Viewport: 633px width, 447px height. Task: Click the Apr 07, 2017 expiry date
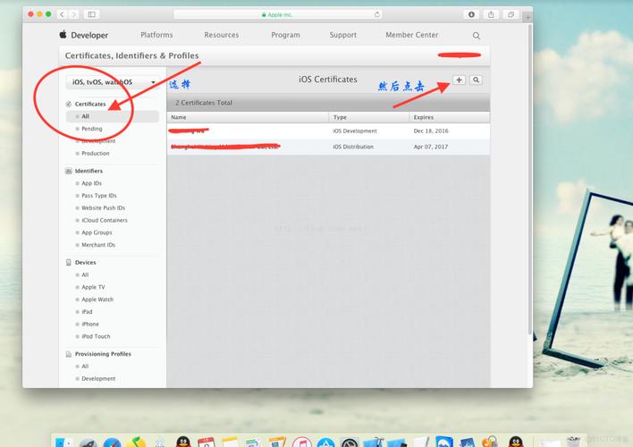point(431,147)
